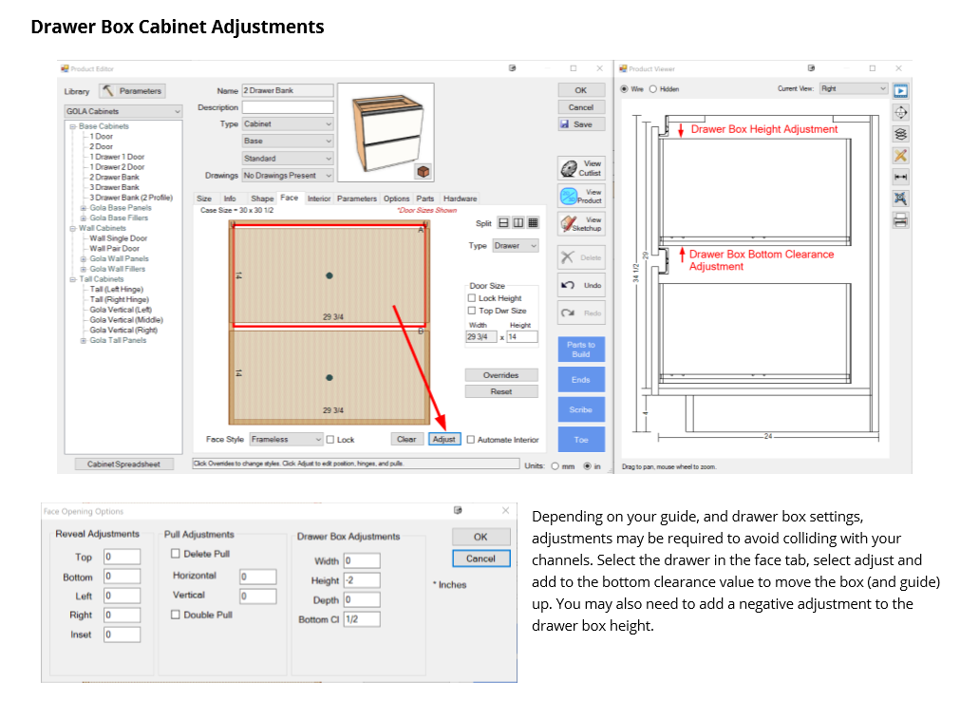Switch to the Interior tab
Image resolution: width=960 pixels, height=720 pixels.
[319, 199]
